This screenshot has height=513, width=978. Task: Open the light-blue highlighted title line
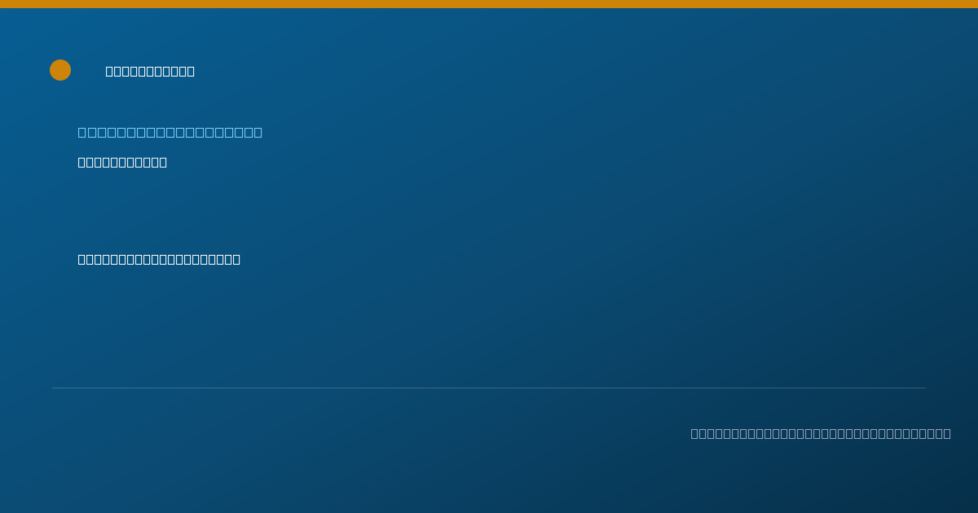pos(170,132)
